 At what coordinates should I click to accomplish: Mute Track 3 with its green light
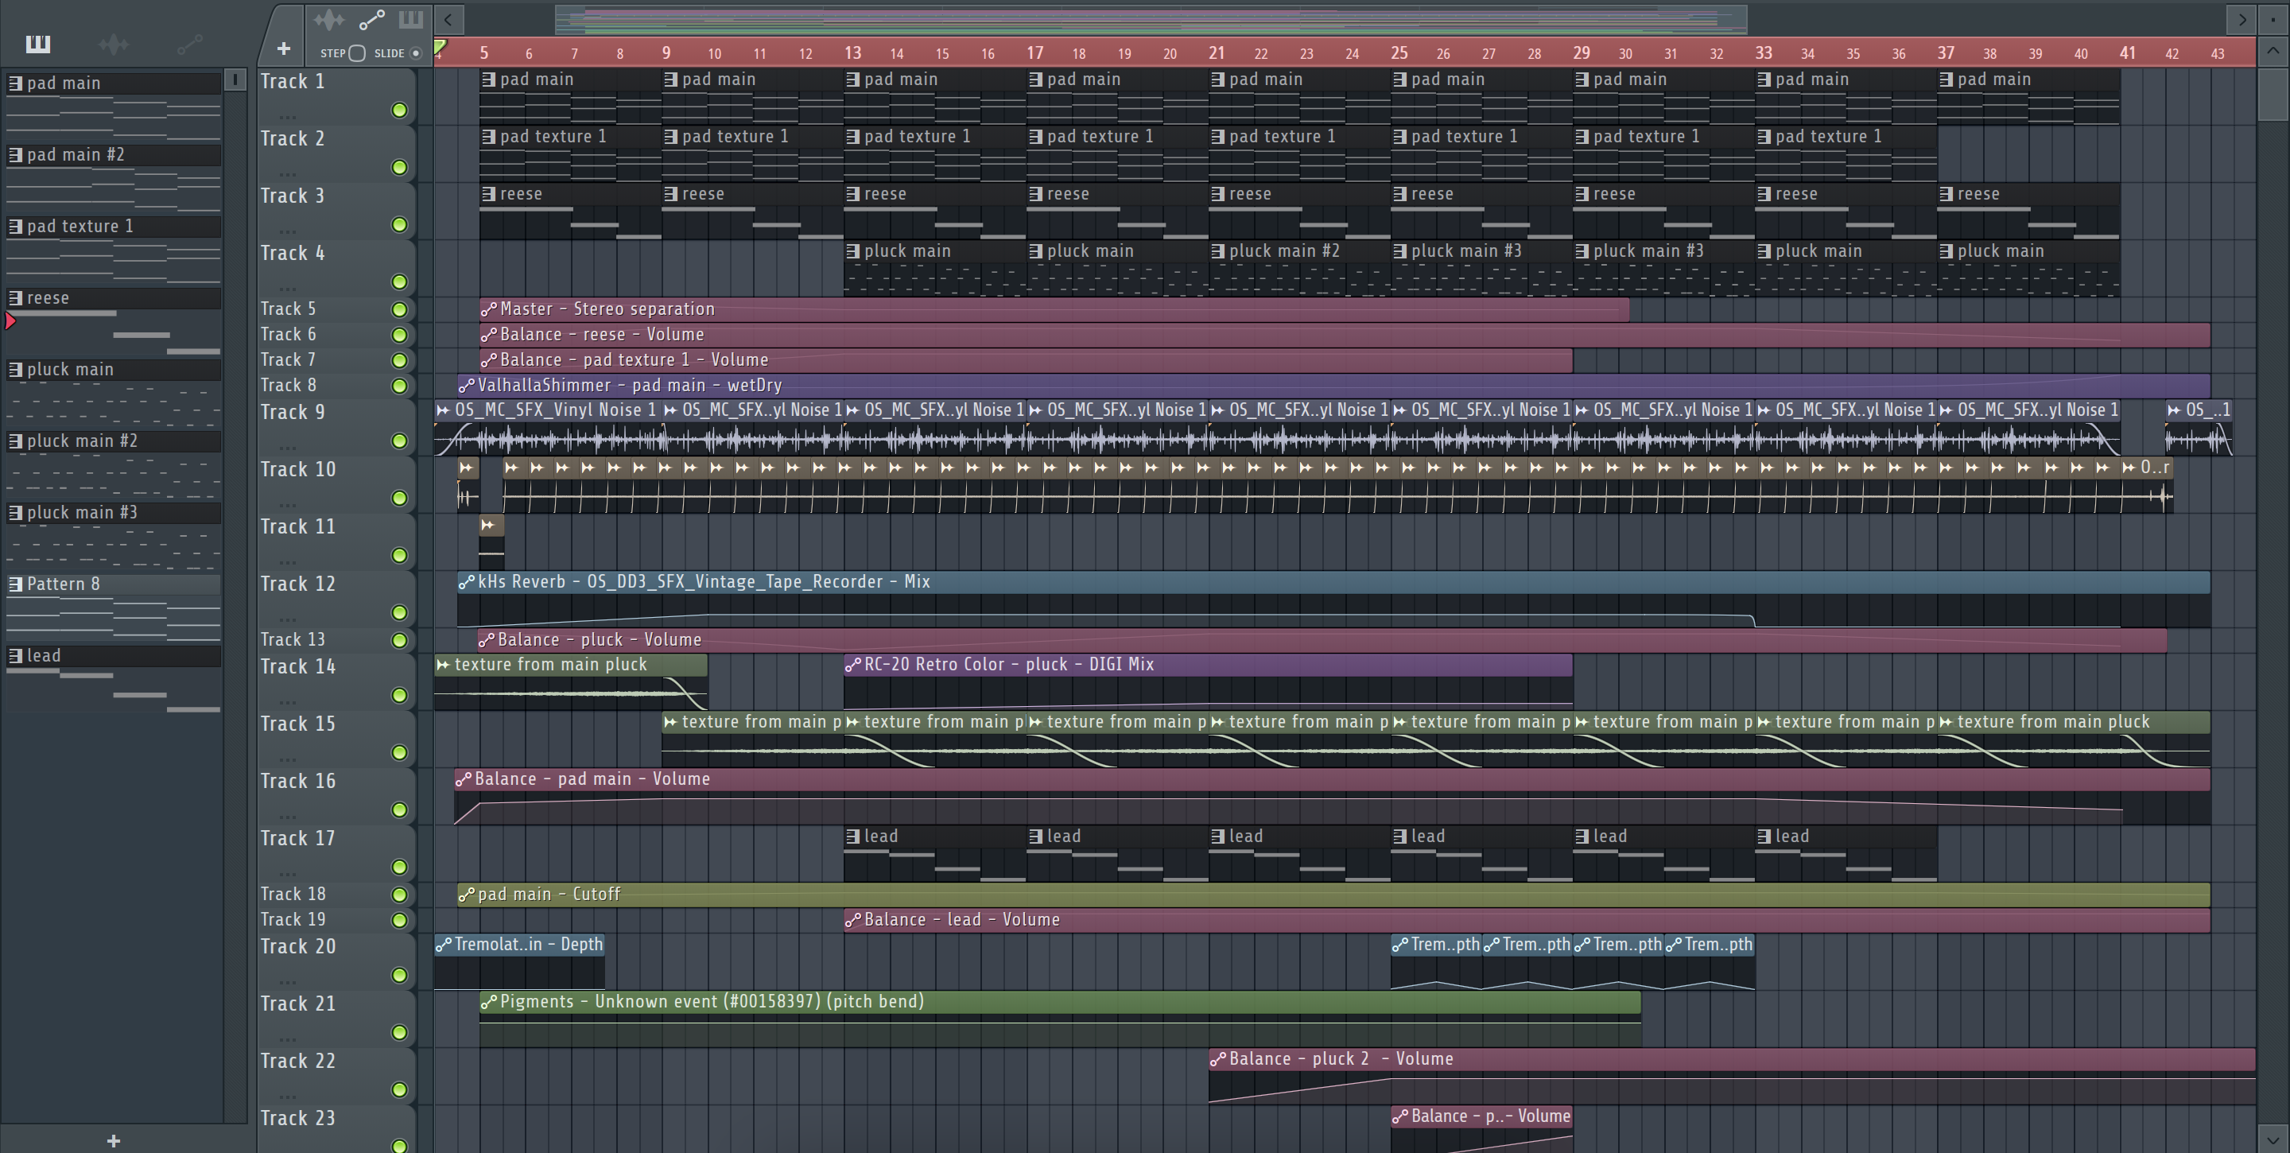click(x=399, y=225)
